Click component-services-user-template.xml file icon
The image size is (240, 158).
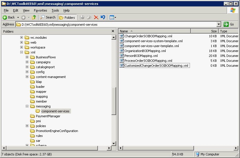tap(122, 46)
